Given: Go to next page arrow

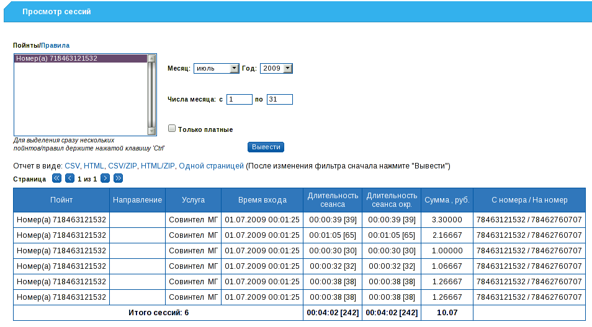Looking at the screenshot, I should [105, 178].
